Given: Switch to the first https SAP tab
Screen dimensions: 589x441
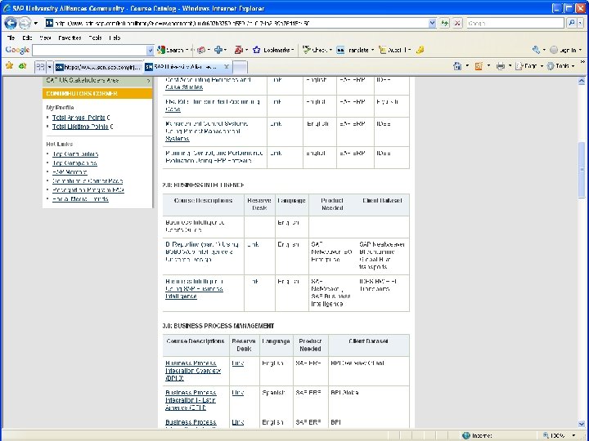Looking at the screenshot, I should (x=98, y=67).
